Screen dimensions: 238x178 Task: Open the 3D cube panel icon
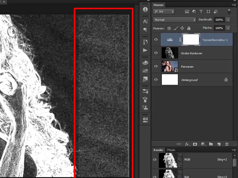[x=145, y=120]
